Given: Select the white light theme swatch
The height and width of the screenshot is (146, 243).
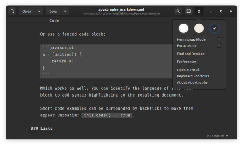Looking at the screenshot, I should click(183, 28).
